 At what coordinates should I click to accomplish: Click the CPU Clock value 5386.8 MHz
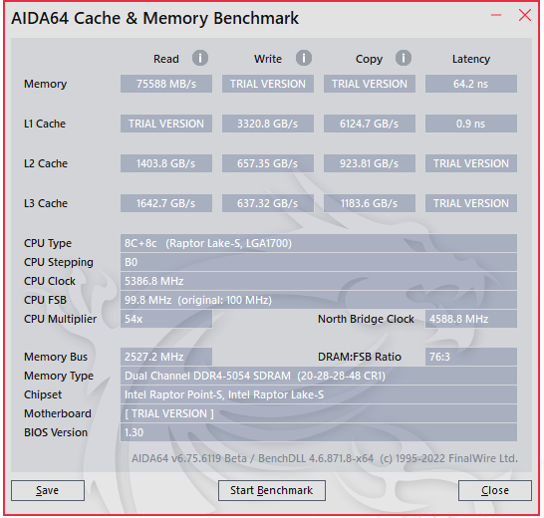coord(319,281)
